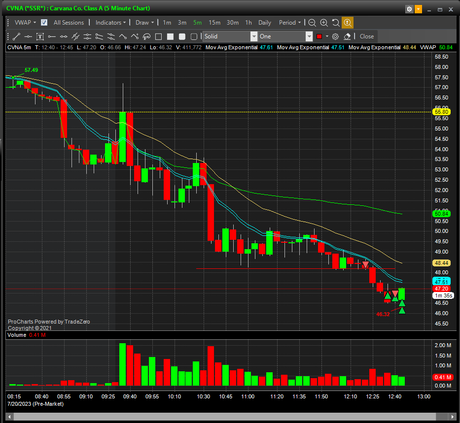The width and height of the screenshot is (460, 423).
Task: Select the filled rounded rectangle tool
Action: pyautogui.click(x=182, y=36)
